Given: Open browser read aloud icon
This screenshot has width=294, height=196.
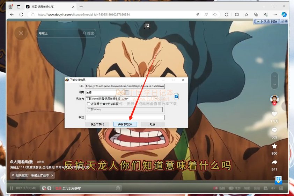Looking at the screenshot, I should (x=206, y=14).
